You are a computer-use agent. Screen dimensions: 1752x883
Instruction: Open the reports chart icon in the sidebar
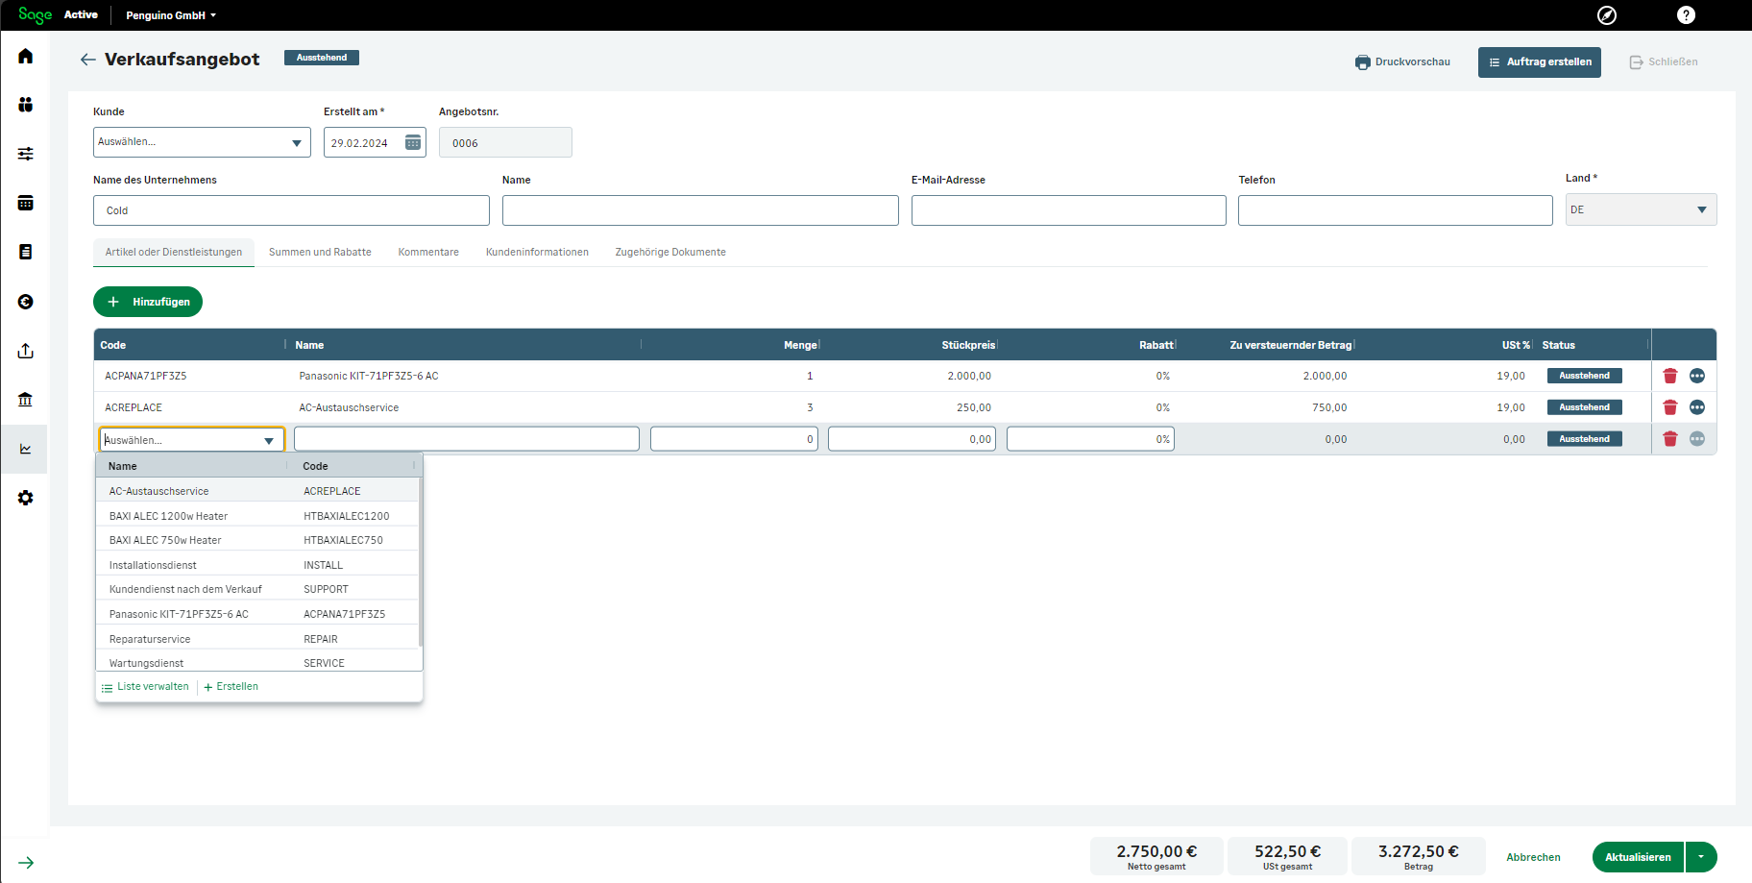(x=25, y=449)
